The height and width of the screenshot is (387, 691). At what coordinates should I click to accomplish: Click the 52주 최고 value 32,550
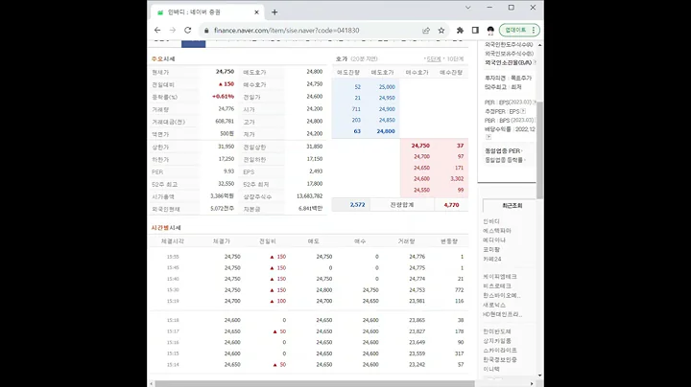[226, 184]
